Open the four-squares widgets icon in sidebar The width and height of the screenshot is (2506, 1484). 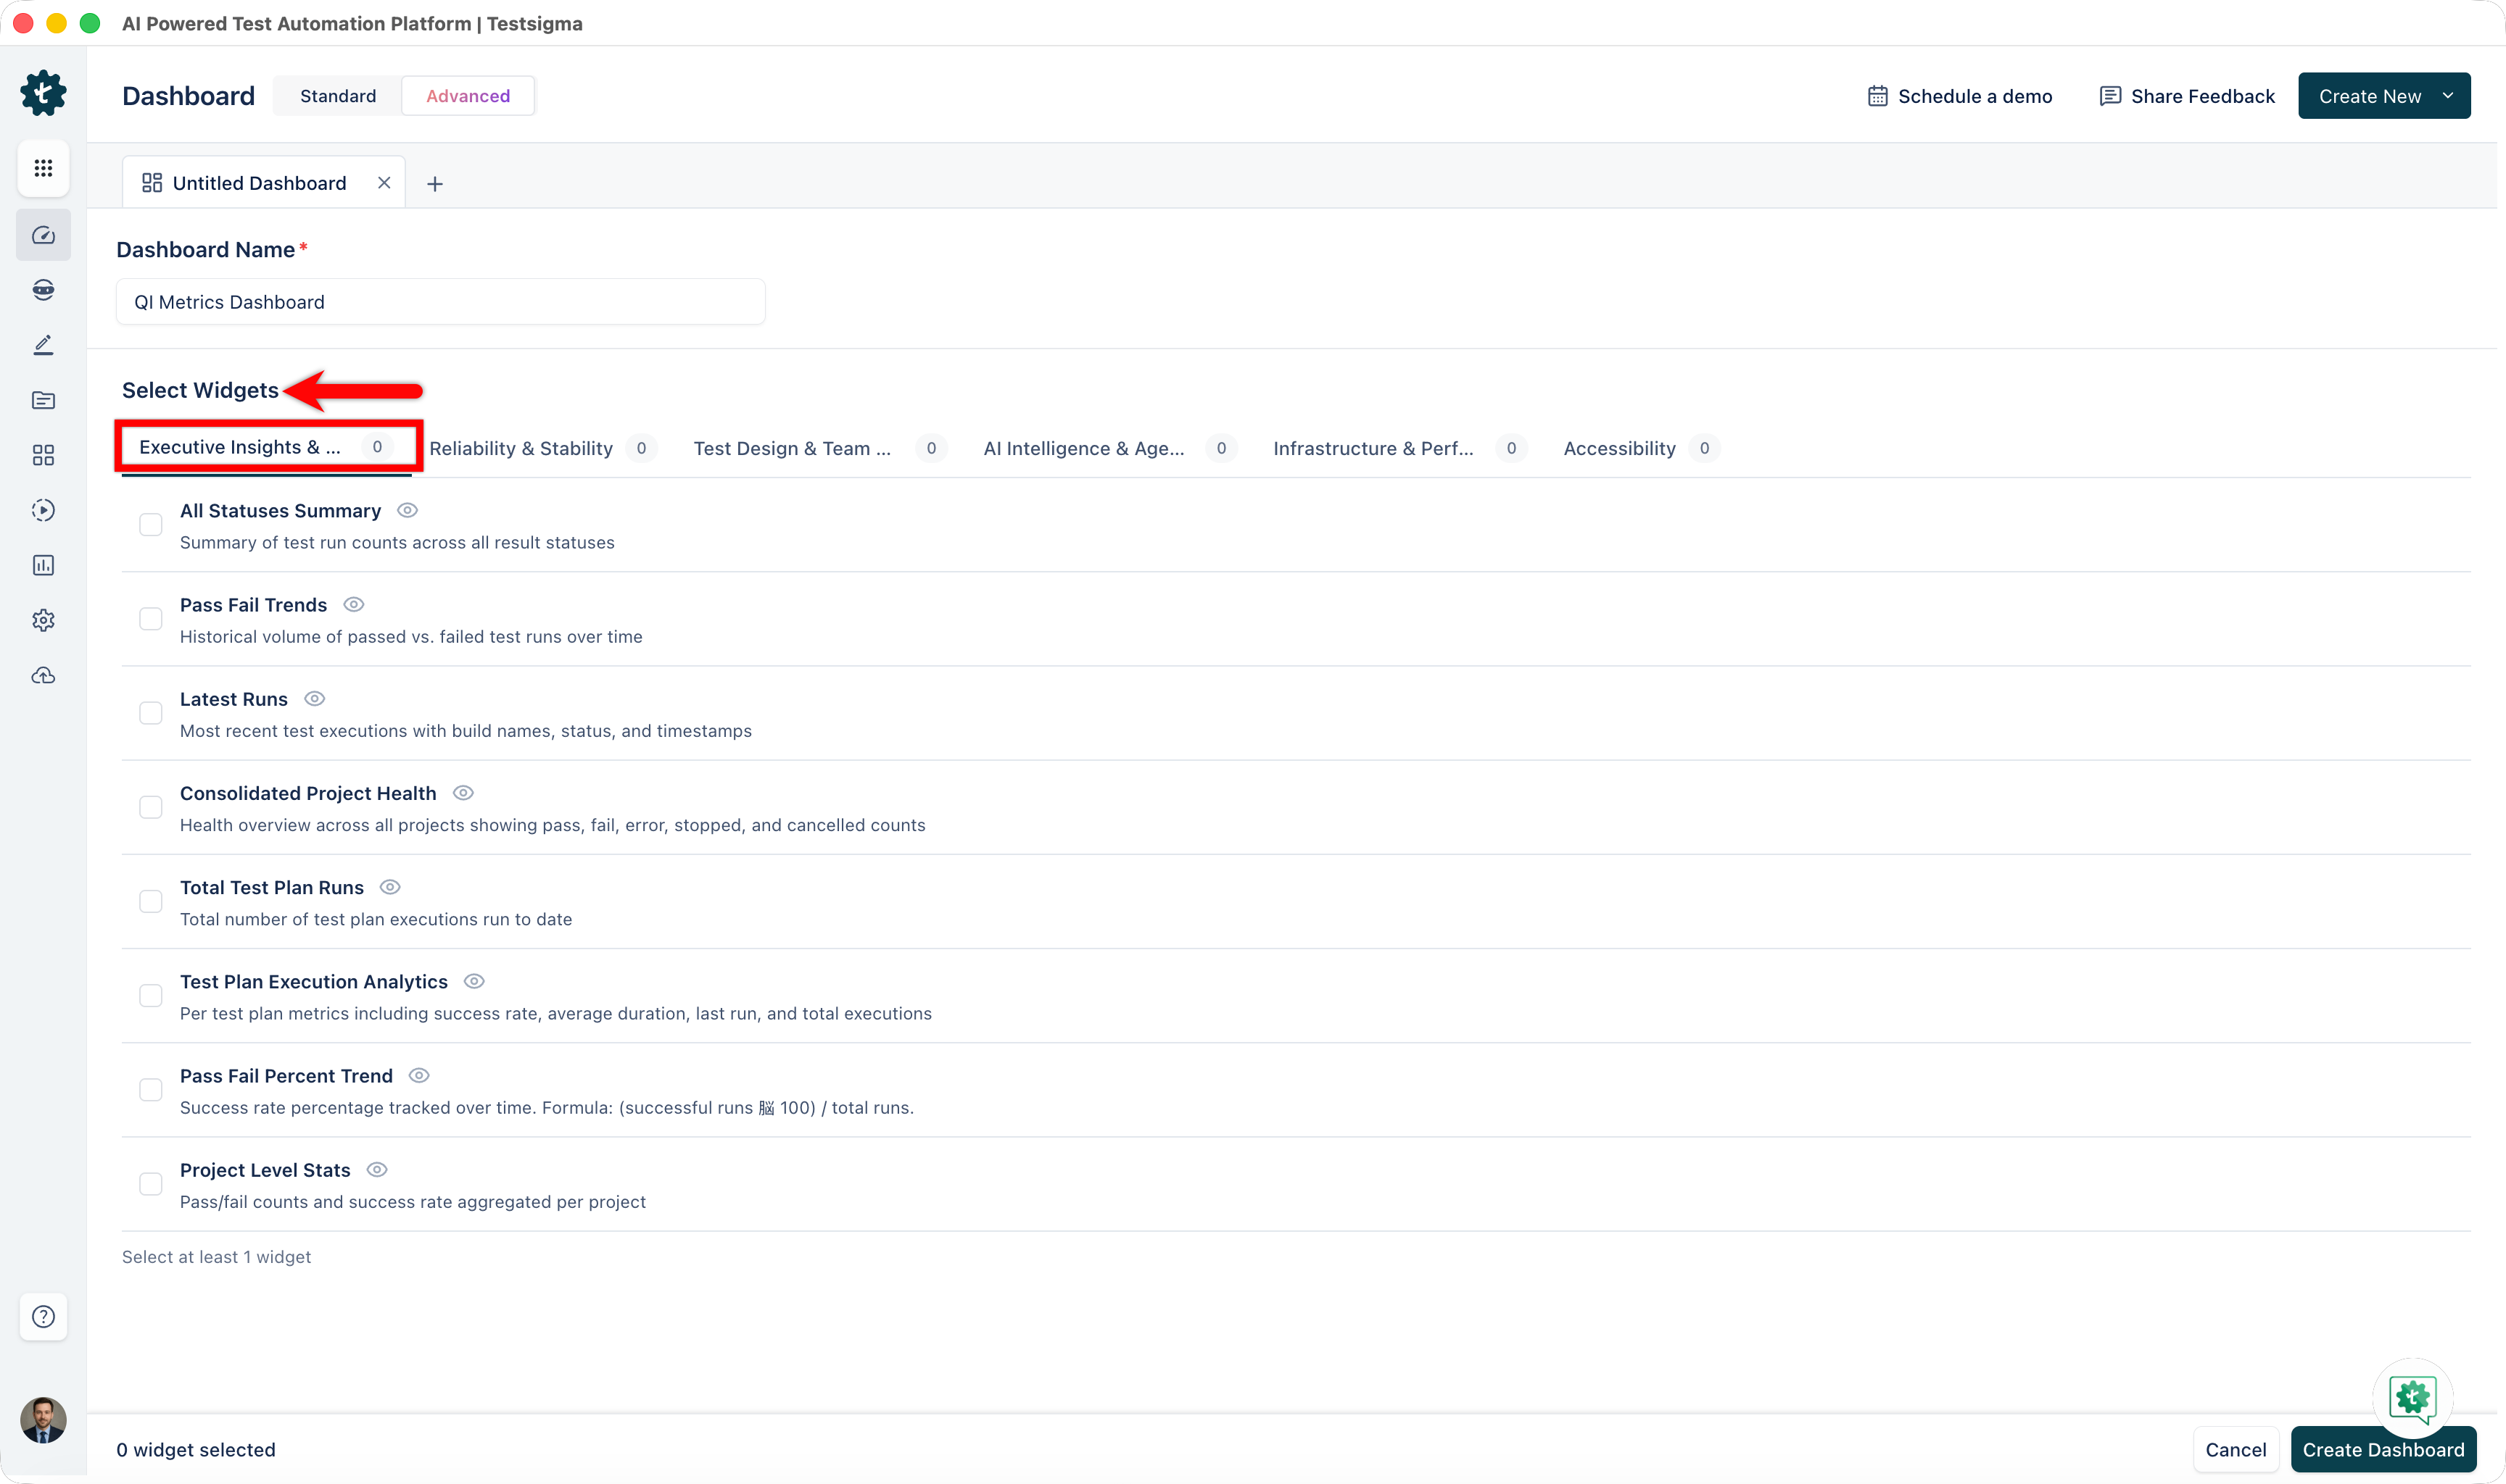[x=43, y=455]
